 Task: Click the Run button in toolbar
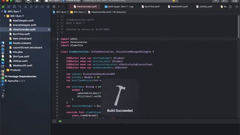[x=28, y=1]
